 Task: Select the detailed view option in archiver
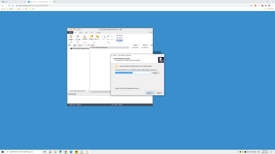click(120, 40)
